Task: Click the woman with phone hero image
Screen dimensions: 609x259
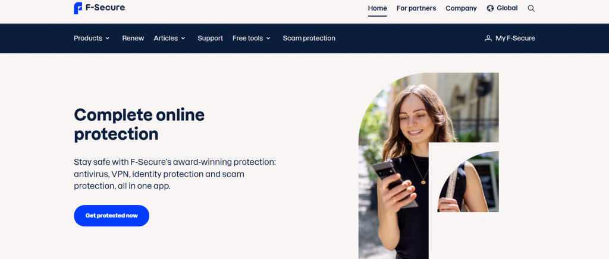Action: tap(428, 166)
